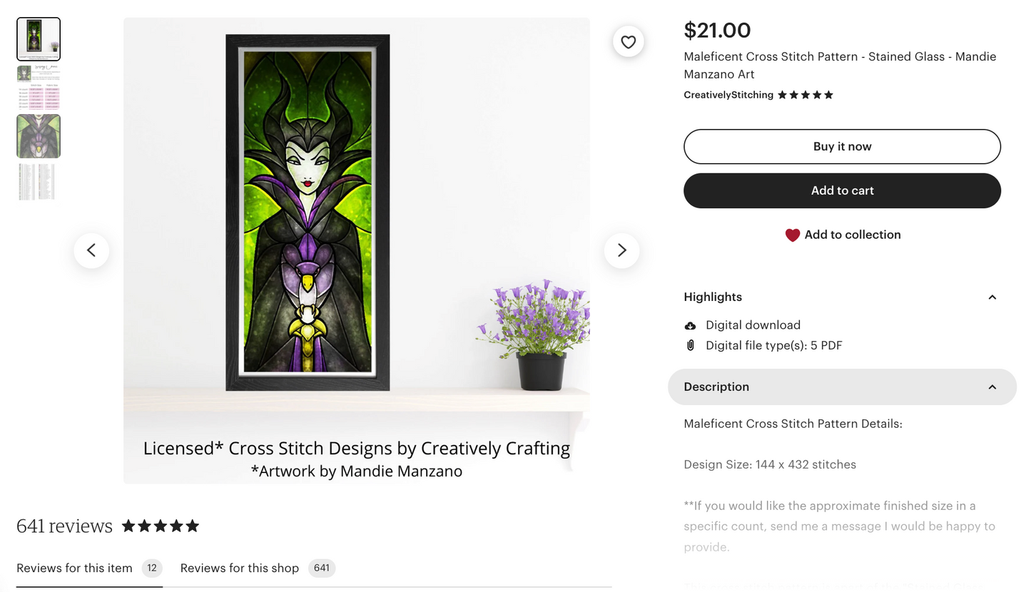Image resolution: width=1031 pixels, height=592 pixels.
Task: Click the main framed Maleficent product image
Action: point(308,213)
